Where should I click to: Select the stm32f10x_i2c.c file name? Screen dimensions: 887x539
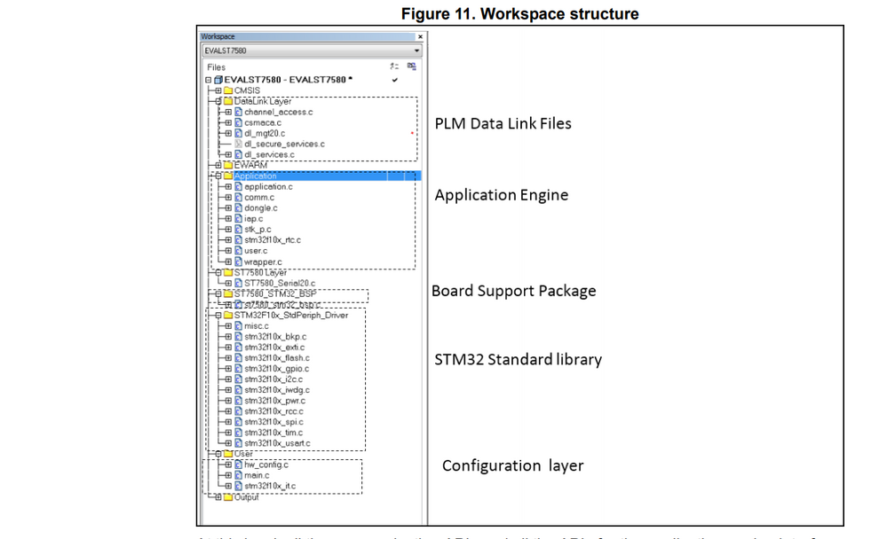click(x=273, y=379)
